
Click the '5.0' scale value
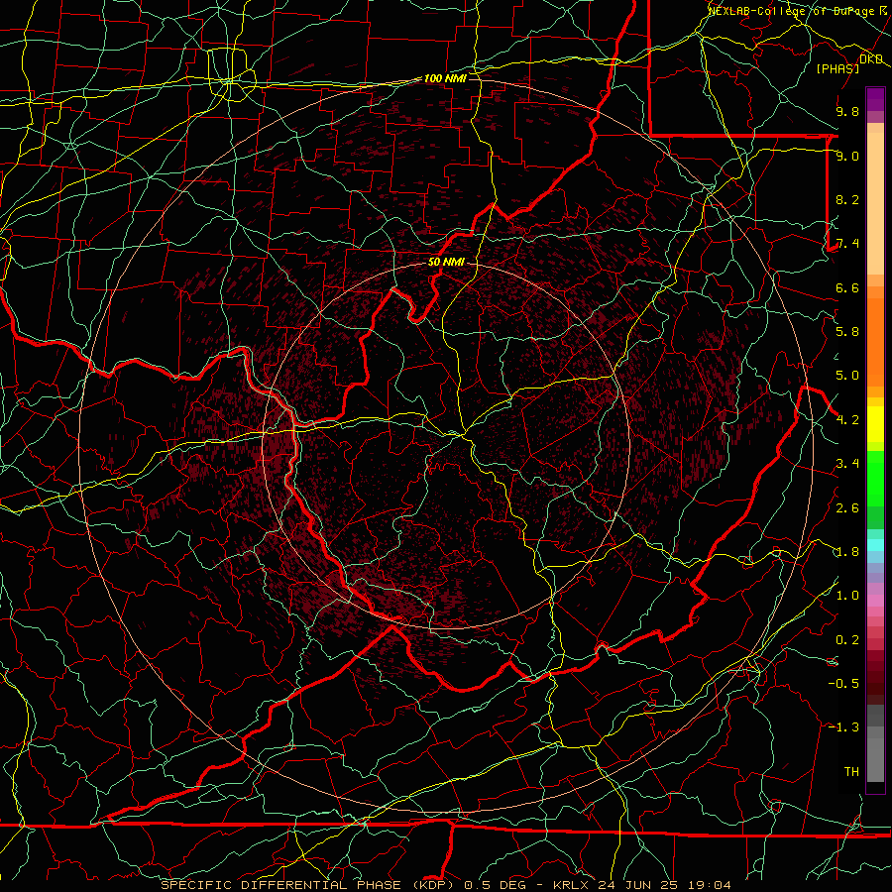point(847,376)
